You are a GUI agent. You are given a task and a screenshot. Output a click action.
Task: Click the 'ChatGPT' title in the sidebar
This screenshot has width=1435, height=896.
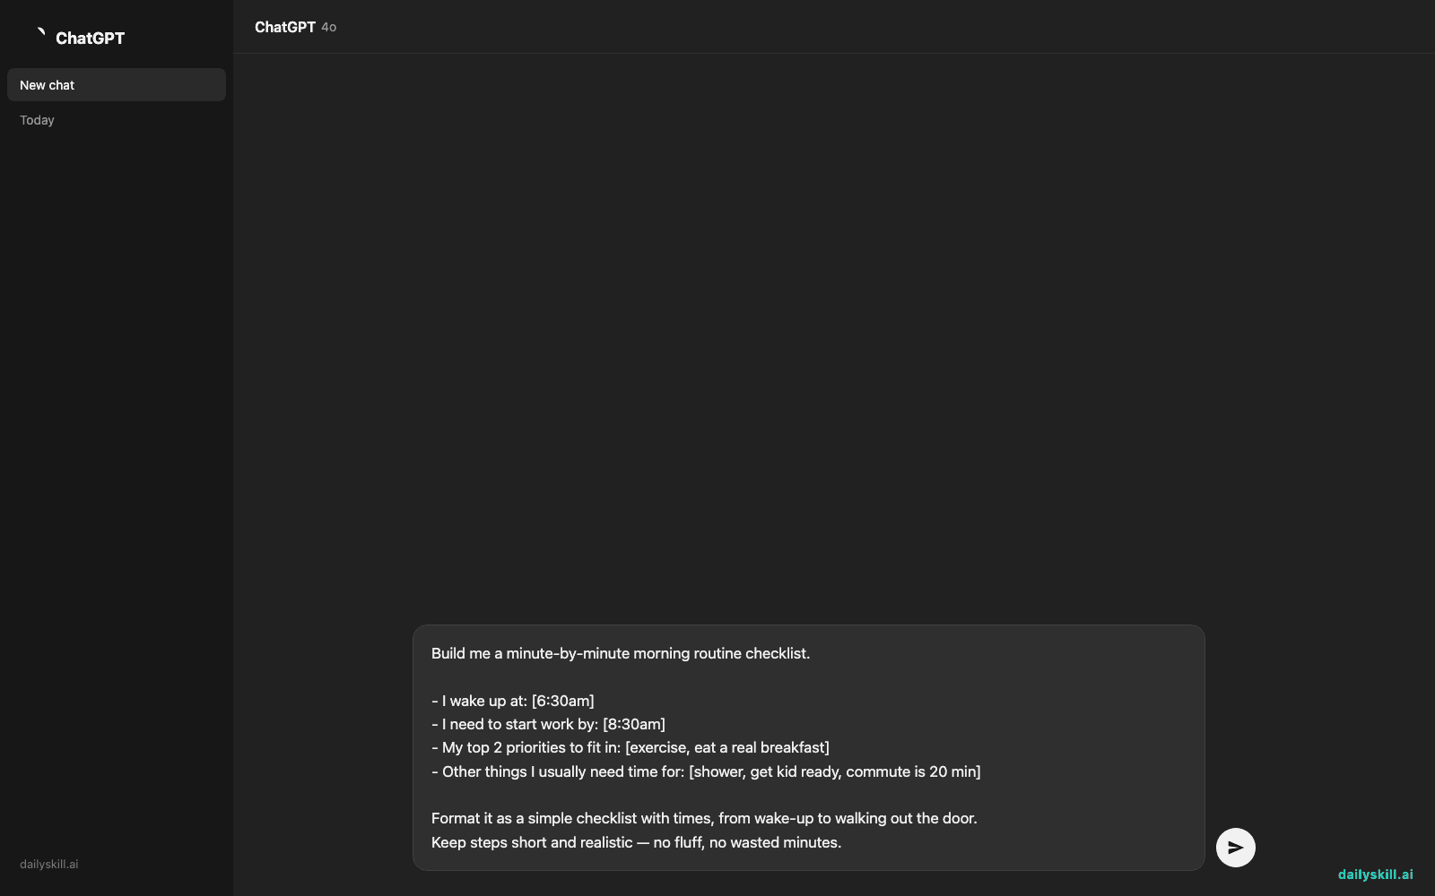pos(90,38)
